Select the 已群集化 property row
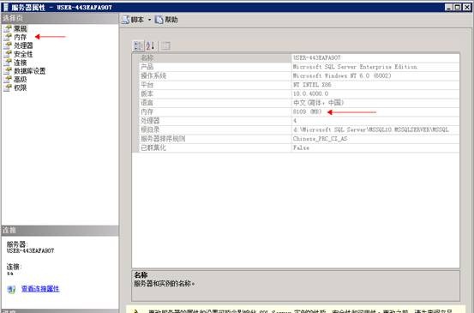 (297, 147)
